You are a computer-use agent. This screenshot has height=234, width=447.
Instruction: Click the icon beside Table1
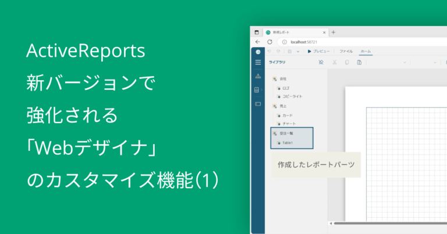coord(279,143)
